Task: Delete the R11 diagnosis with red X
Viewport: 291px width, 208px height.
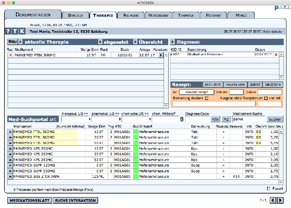Action: tap(276, 55)
